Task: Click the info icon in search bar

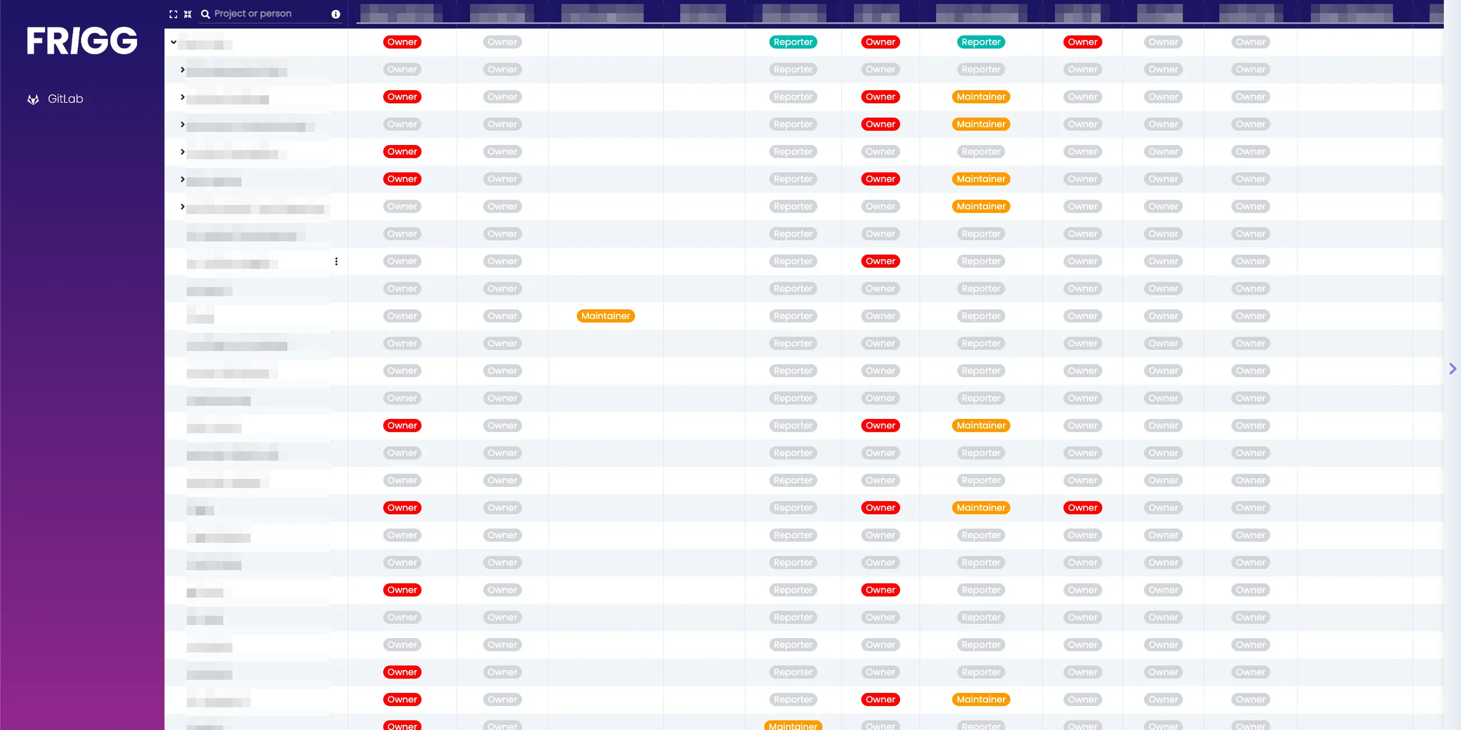Action: tap(336, 14)
